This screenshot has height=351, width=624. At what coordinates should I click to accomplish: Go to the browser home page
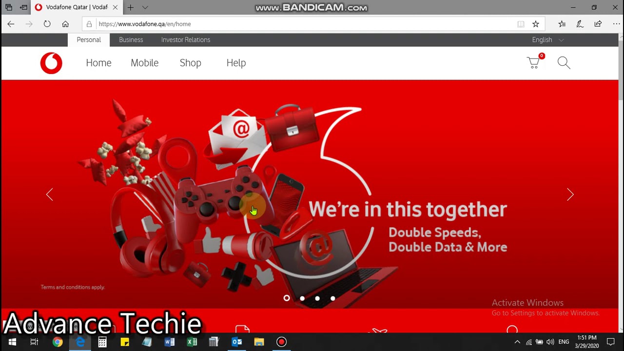point(65,24)
